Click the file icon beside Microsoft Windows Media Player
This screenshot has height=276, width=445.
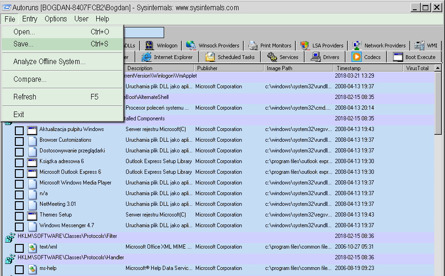tap(32, 184)
